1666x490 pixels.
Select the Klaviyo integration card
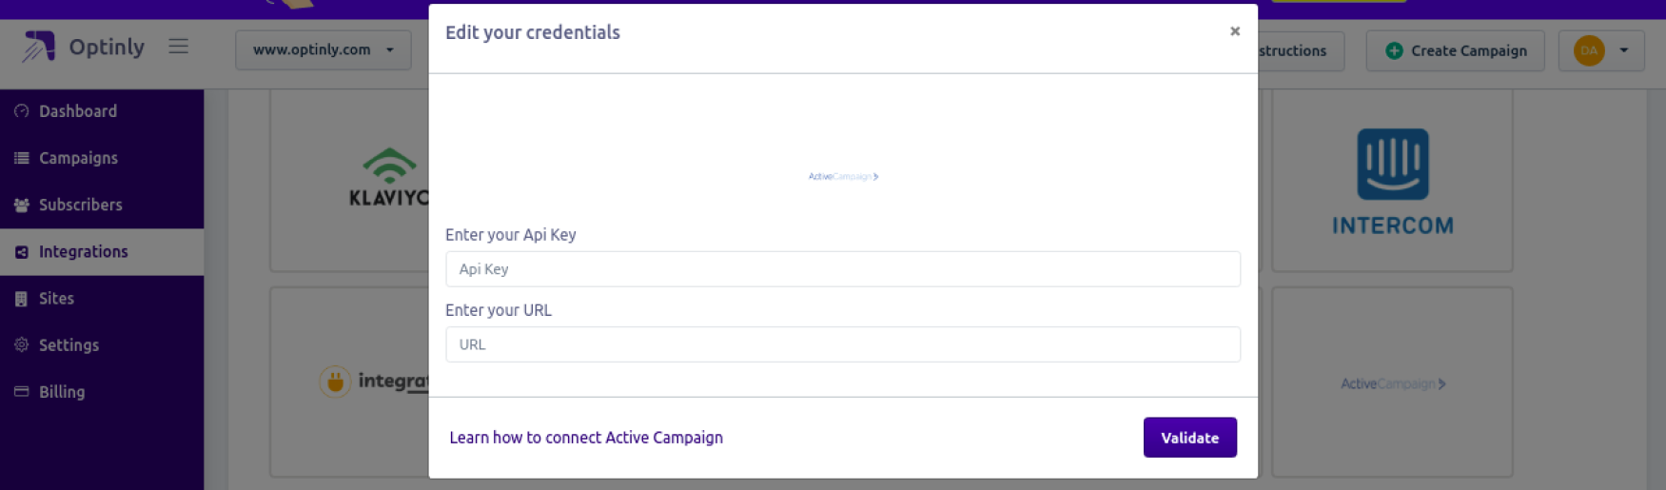click(350, 181)
